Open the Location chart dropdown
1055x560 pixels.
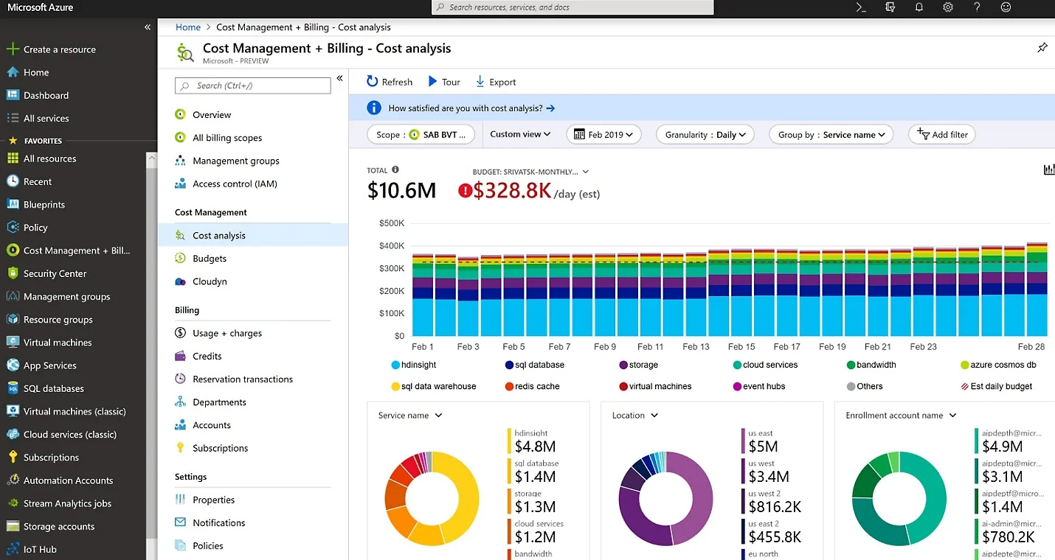654,416
